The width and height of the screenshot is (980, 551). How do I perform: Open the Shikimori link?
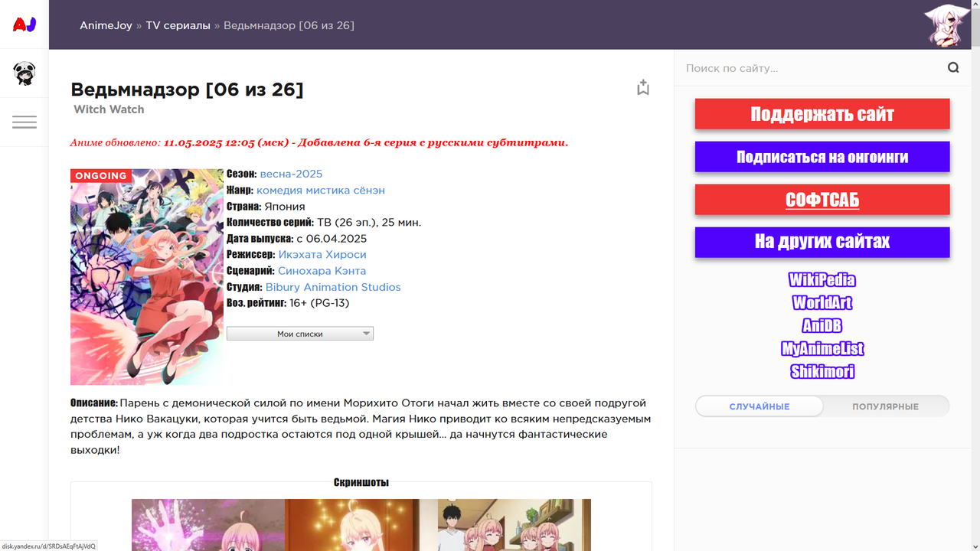822,372
